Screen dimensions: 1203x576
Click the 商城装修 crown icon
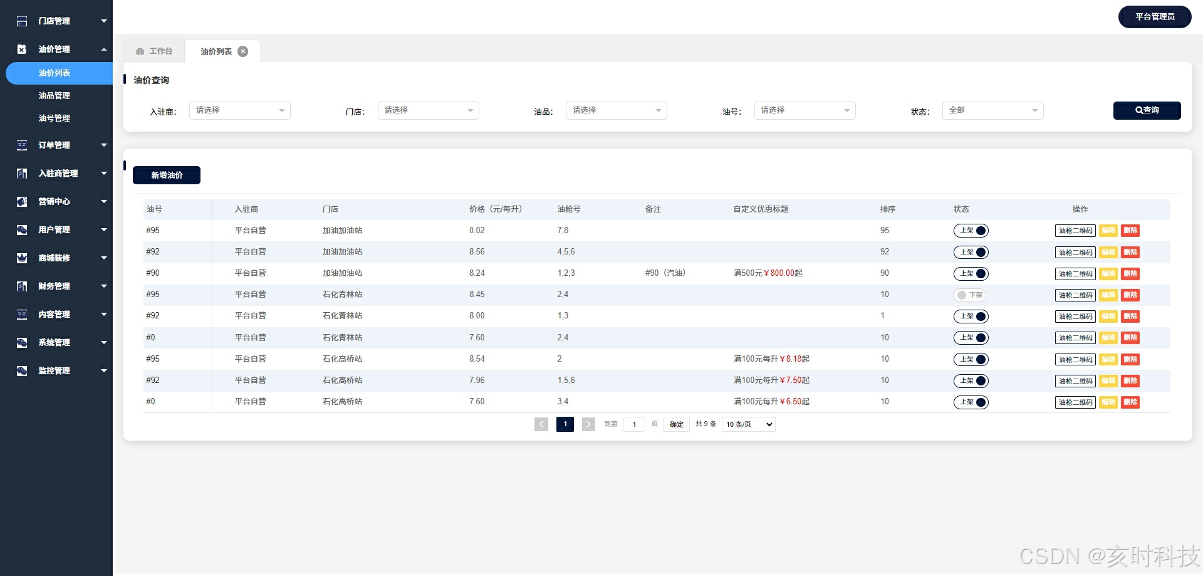tap(22, 258)
